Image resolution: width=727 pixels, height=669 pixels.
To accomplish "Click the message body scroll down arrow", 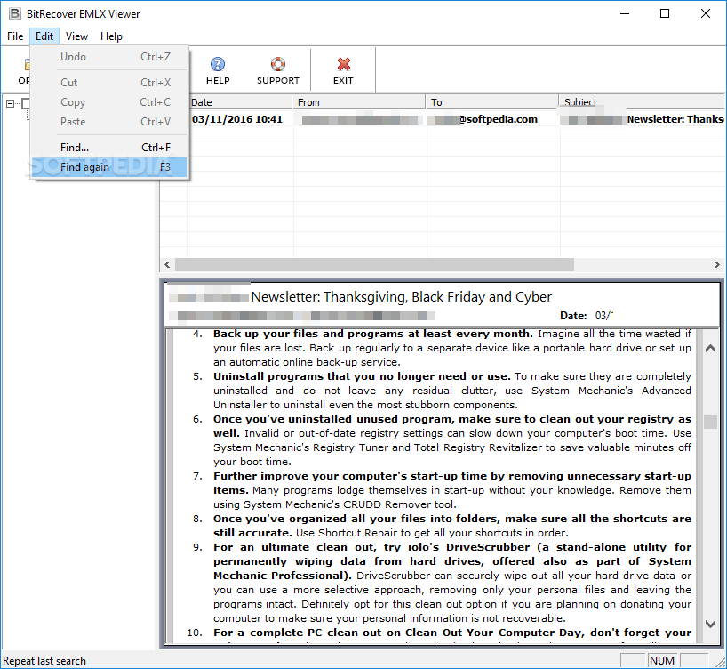I will pos(710,624).
